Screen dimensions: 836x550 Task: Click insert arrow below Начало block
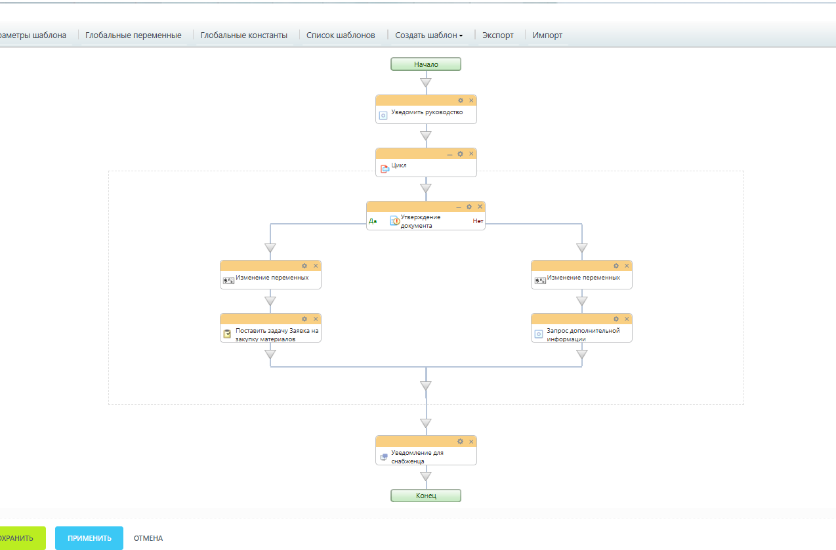coord(426,83)
